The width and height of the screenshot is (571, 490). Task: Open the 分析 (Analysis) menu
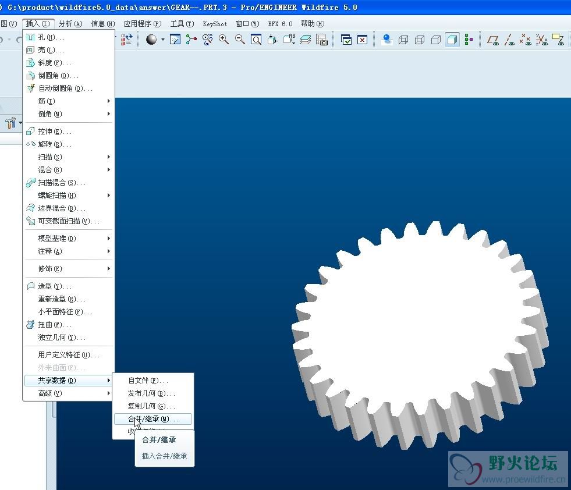[70, 24]
